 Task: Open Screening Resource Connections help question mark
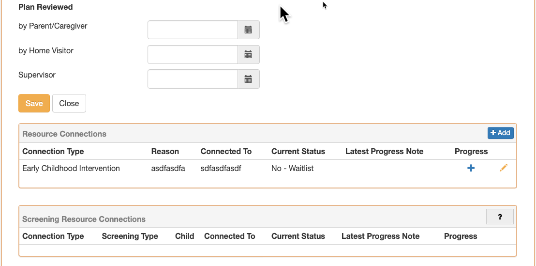click(x=500, y=217)
